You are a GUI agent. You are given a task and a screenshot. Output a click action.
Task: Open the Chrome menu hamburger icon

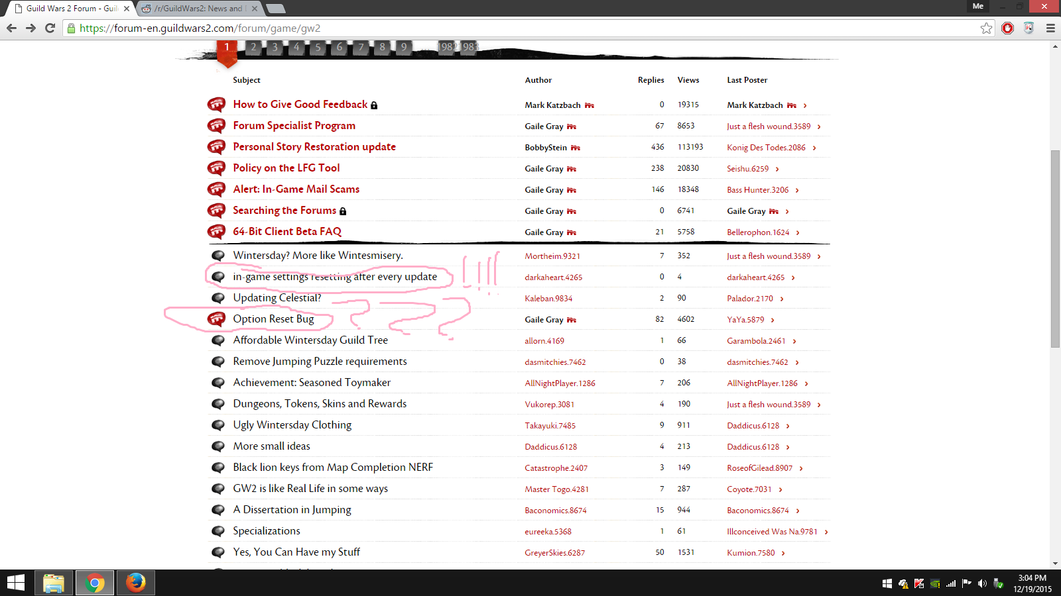pyautogui.click(x=1050, y=28)
